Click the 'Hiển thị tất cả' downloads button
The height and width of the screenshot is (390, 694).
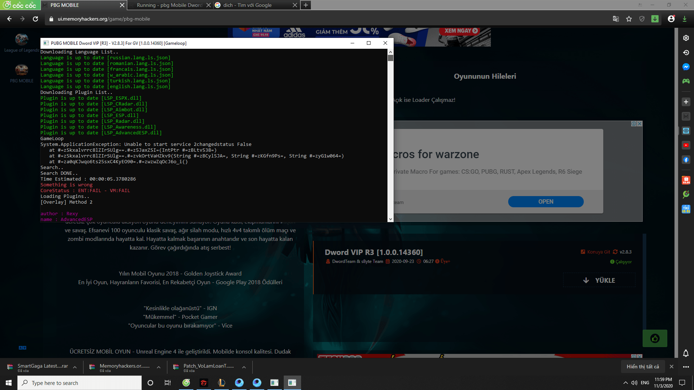click(x=643, y=367)
